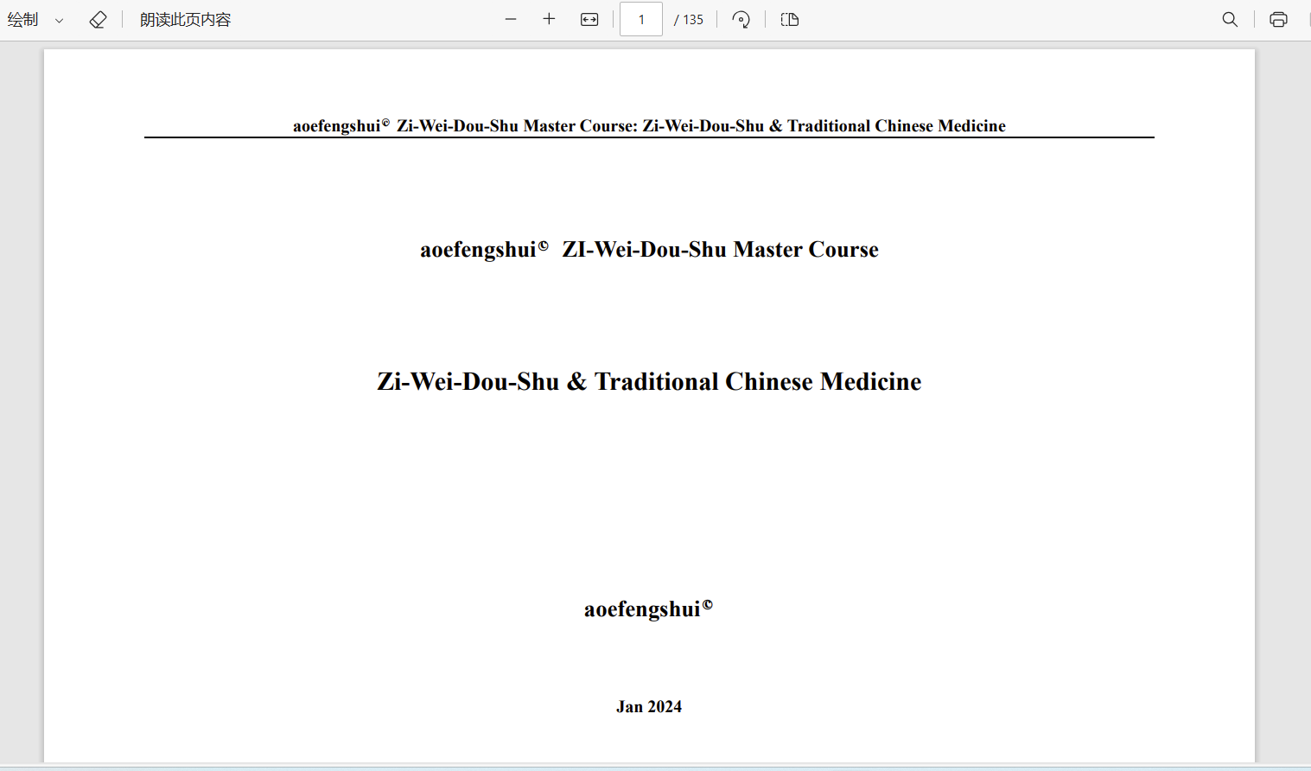Click the page number input field

(x=641, y=19)
